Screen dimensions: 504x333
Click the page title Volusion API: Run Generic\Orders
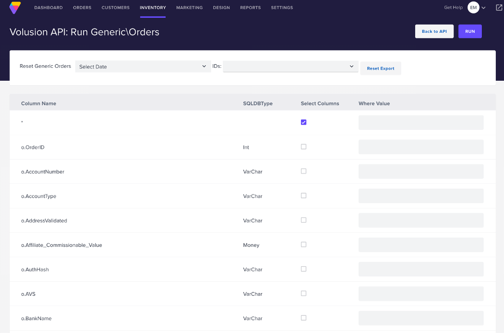click(x=85, y=32)
